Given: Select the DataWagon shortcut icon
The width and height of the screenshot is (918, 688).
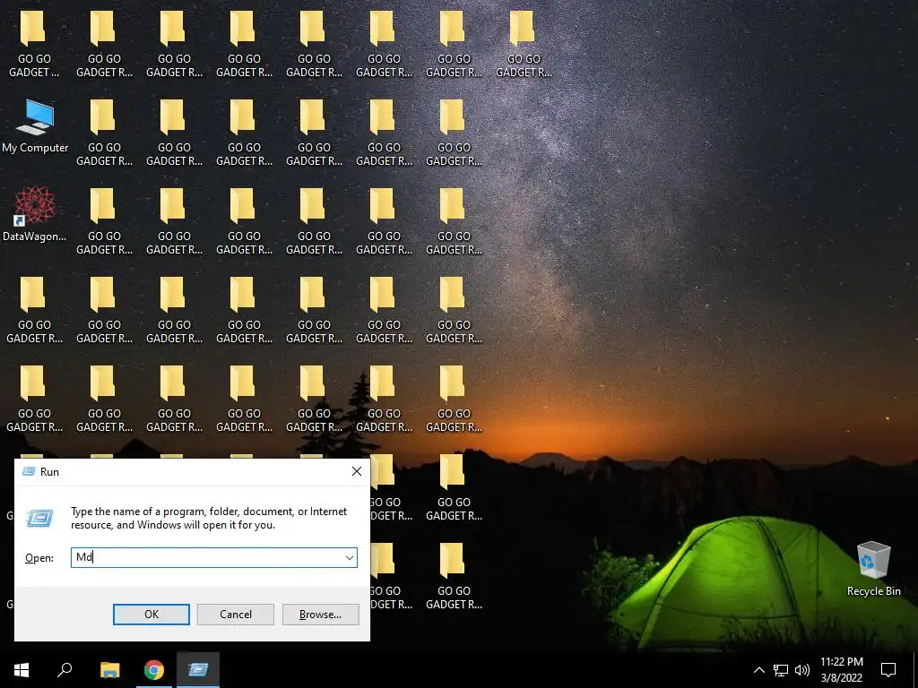Looking at the screenshot, I should (x=35, y=214).
